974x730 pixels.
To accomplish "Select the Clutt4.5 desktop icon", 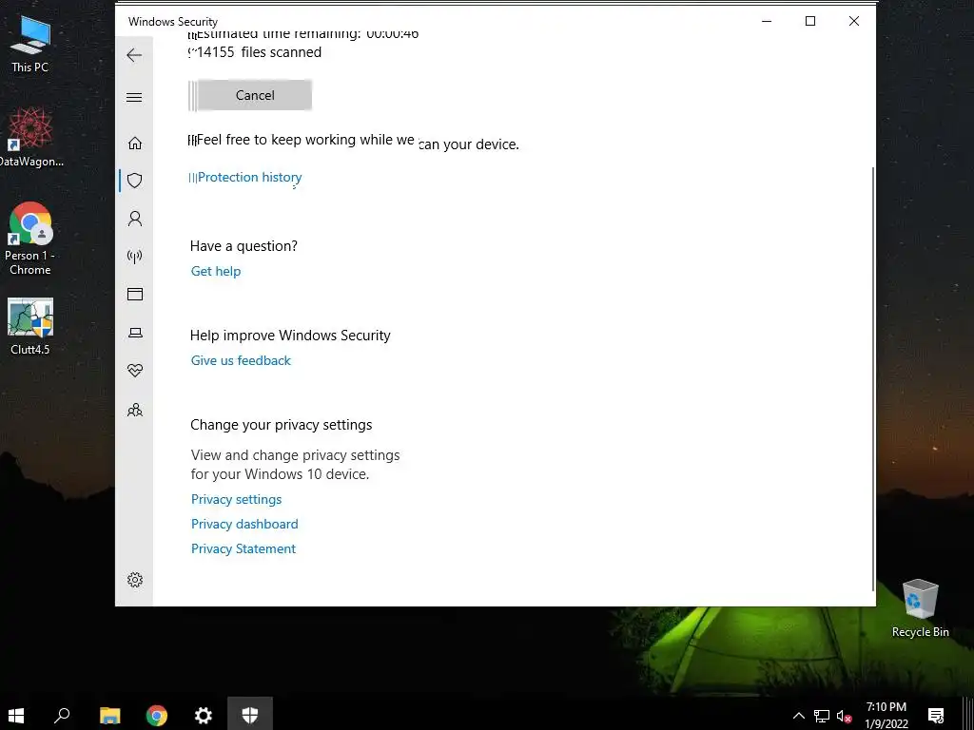I will pos(29,327).
